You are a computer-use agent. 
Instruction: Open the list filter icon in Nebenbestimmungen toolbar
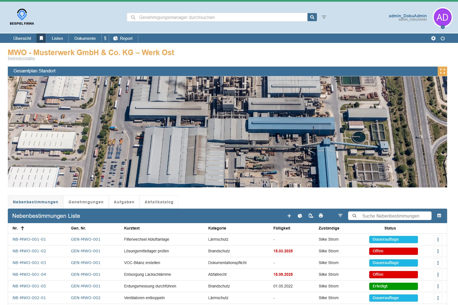(340, 216)
